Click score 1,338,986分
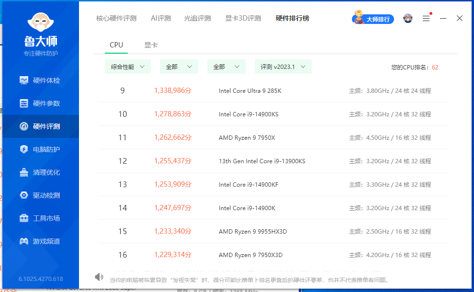The height and width of the screenshot is (292, 474). point(173,90)
